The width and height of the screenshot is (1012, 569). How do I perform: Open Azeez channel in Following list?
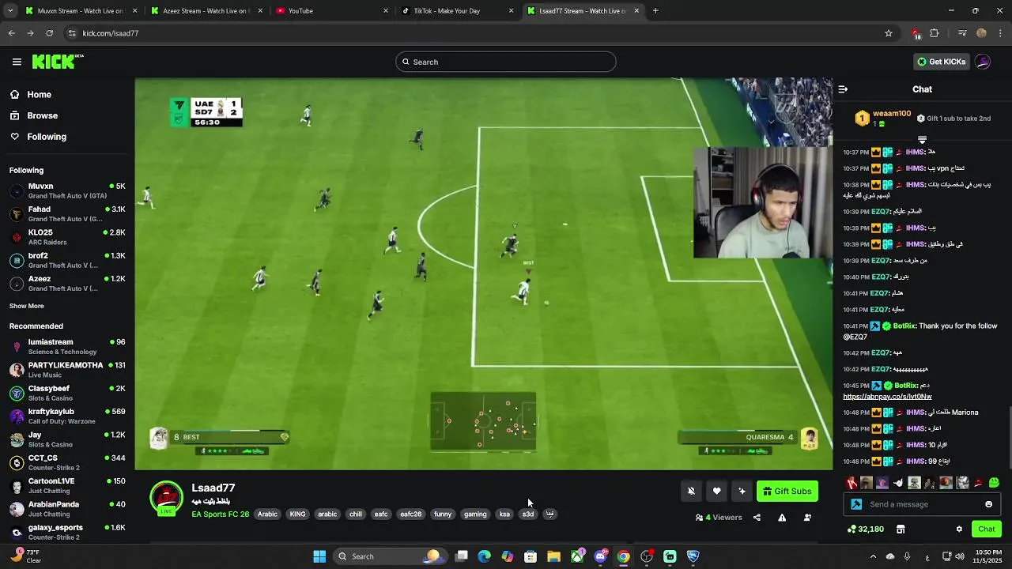(67, 283)
